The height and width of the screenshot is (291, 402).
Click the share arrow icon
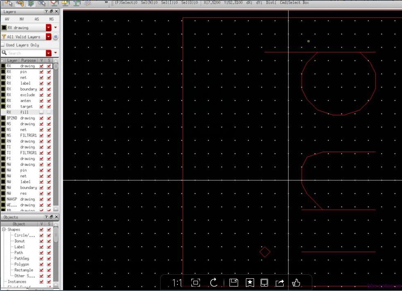280,283
